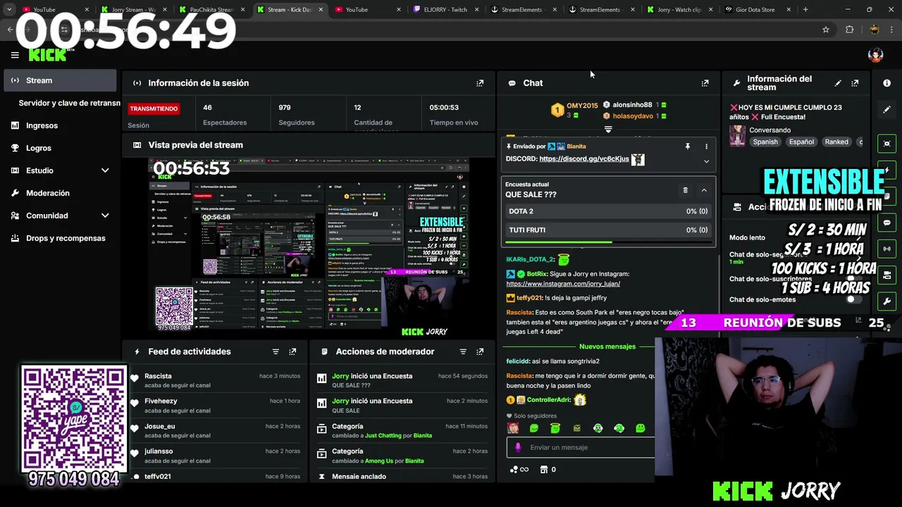Open Drops y recompensas
This screenshot has width=902, height=507.
tap(60, 238)
